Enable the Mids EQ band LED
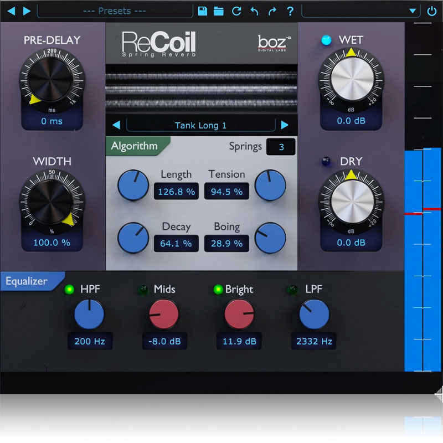 (x=143, y=290)
